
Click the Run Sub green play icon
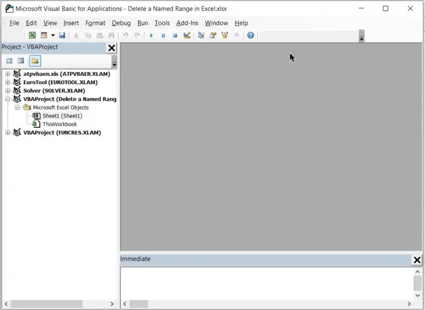[x=151, y=35]
